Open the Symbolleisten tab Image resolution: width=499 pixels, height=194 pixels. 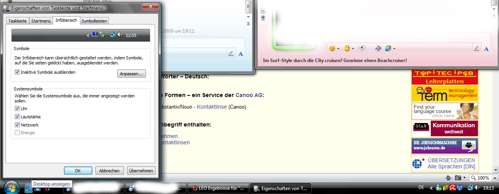point(94,21)
